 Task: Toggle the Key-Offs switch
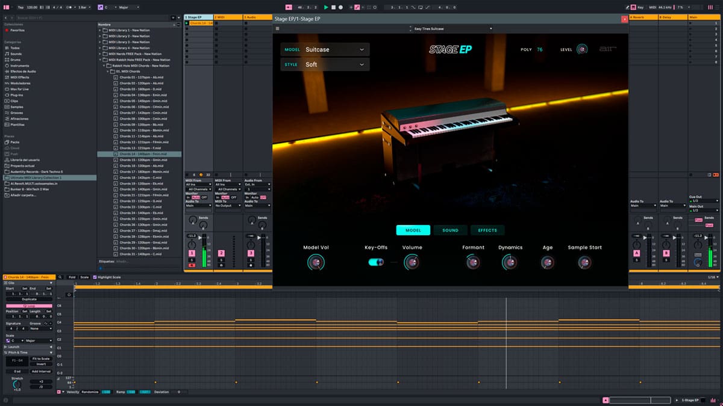(376, 262)
